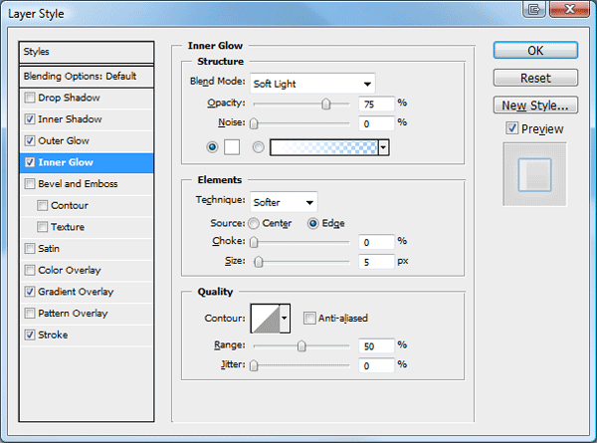
Task: Click the Jitter slider handle
Action: (x=254, y=365)
